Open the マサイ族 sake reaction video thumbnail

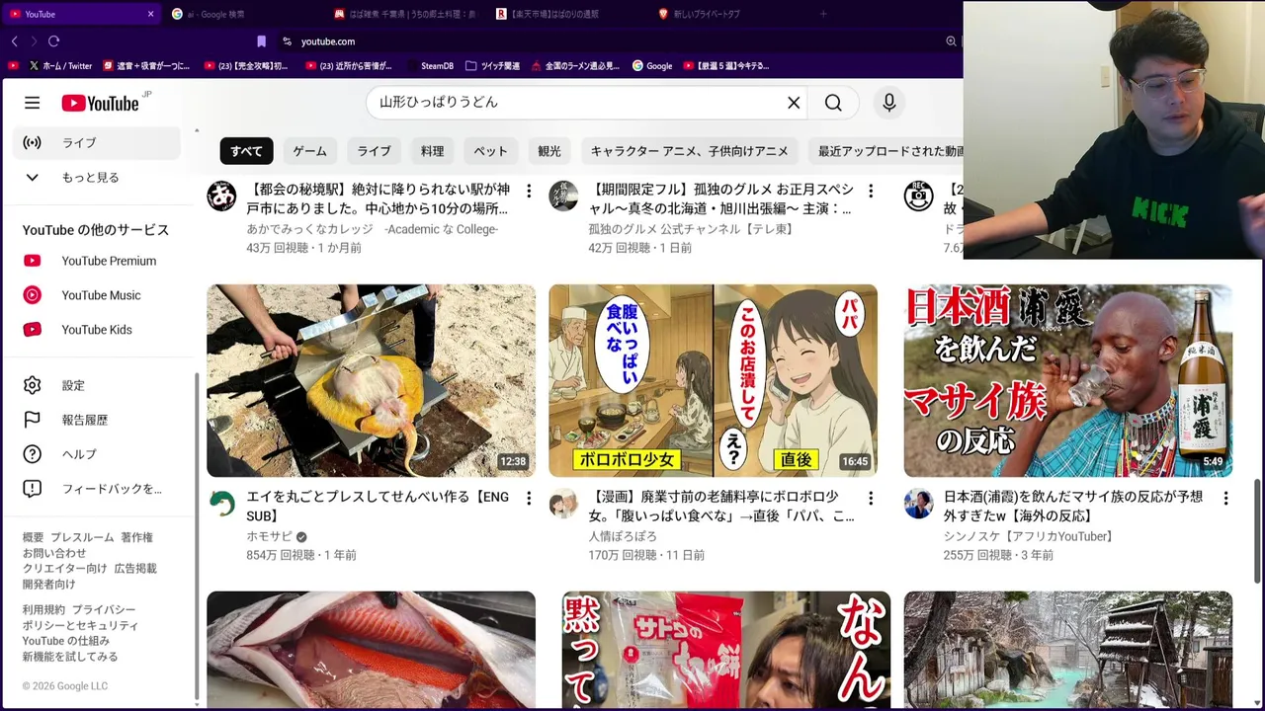(x=1067, y=380)
